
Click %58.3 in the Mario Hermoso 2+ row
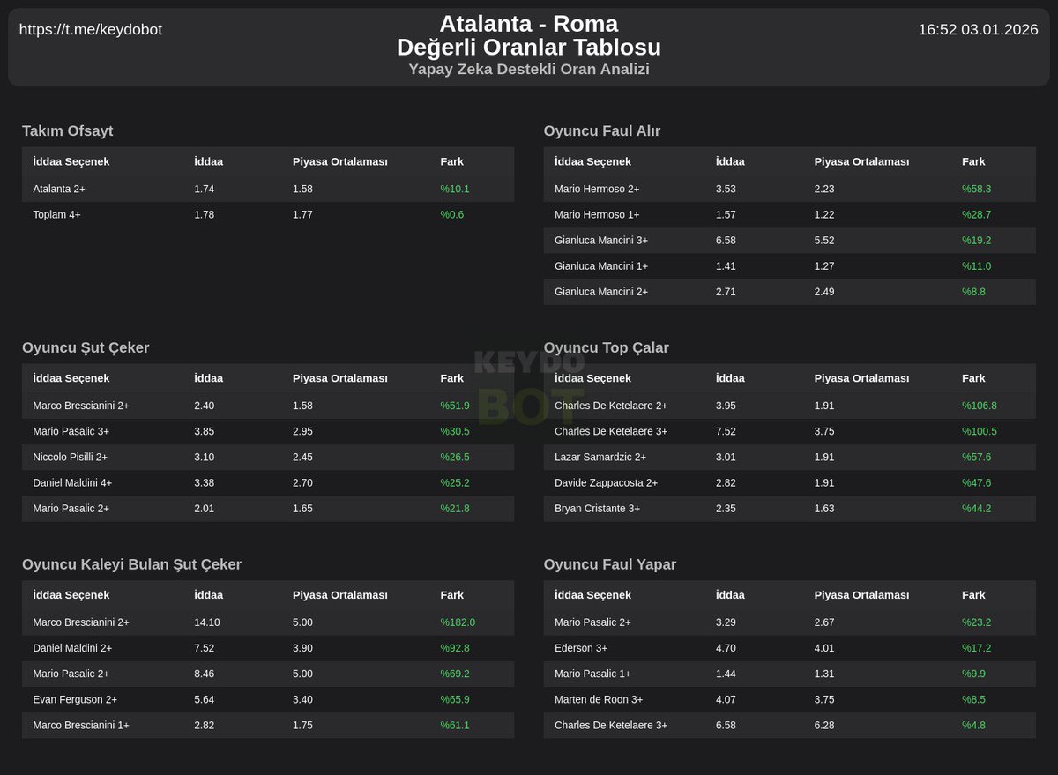[977, 189]
